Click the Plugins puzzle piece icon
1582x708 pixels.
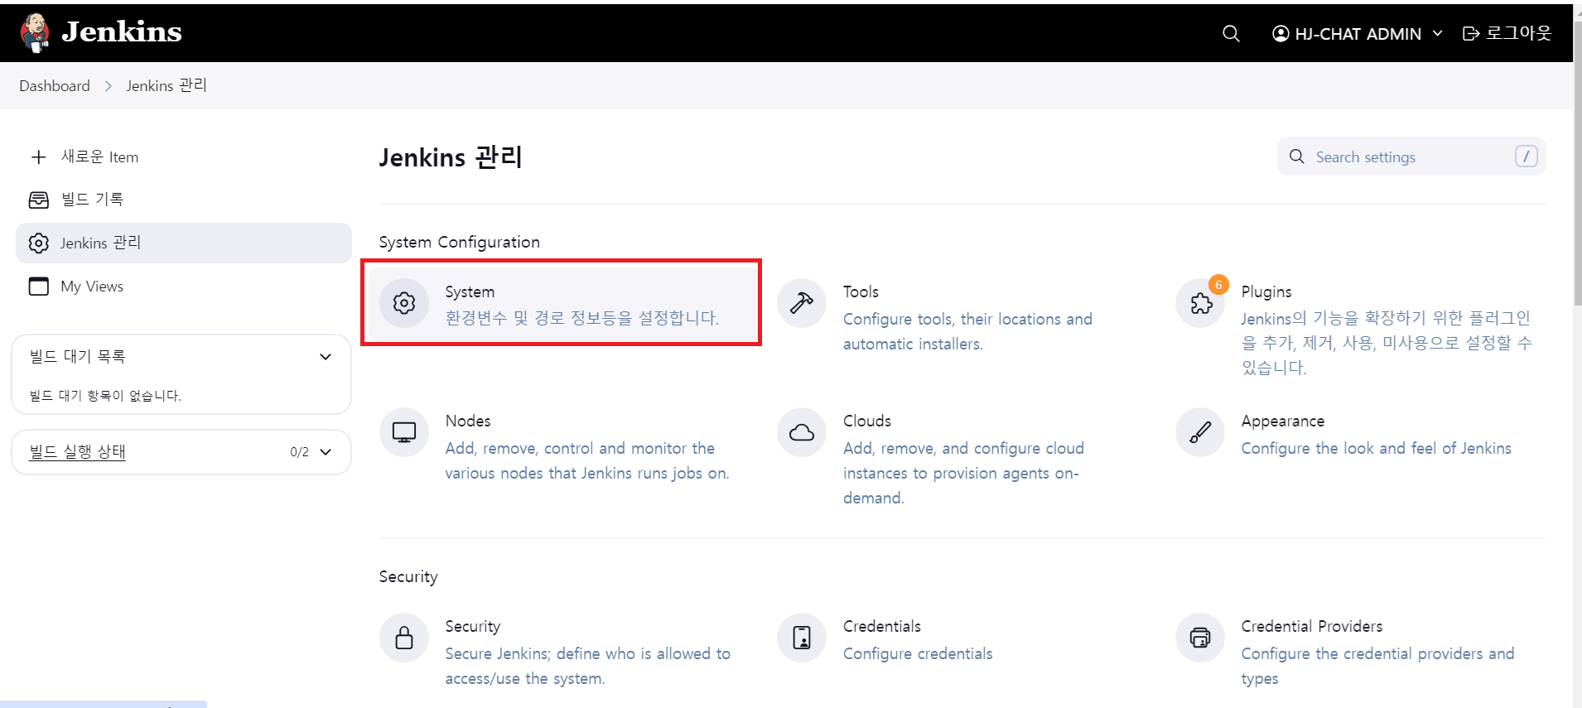click(x=1200, y=303)
